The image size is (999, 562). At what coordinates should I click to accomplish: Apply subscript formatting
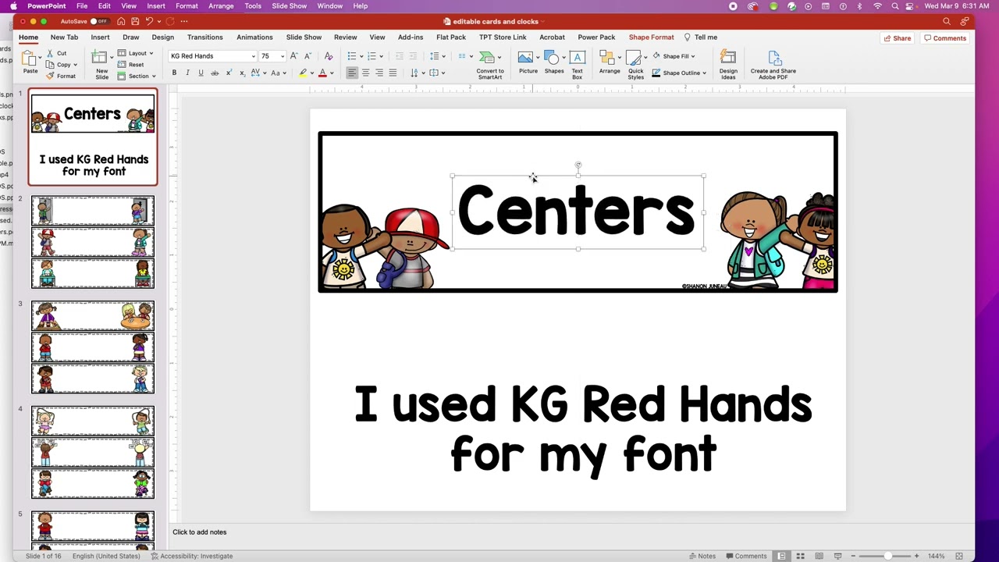coord(242,73)
